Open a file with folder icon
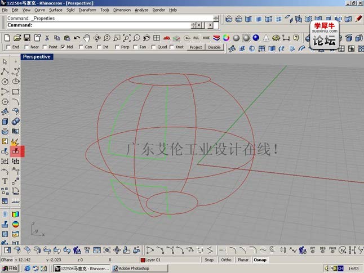 [x=17, y=38]
